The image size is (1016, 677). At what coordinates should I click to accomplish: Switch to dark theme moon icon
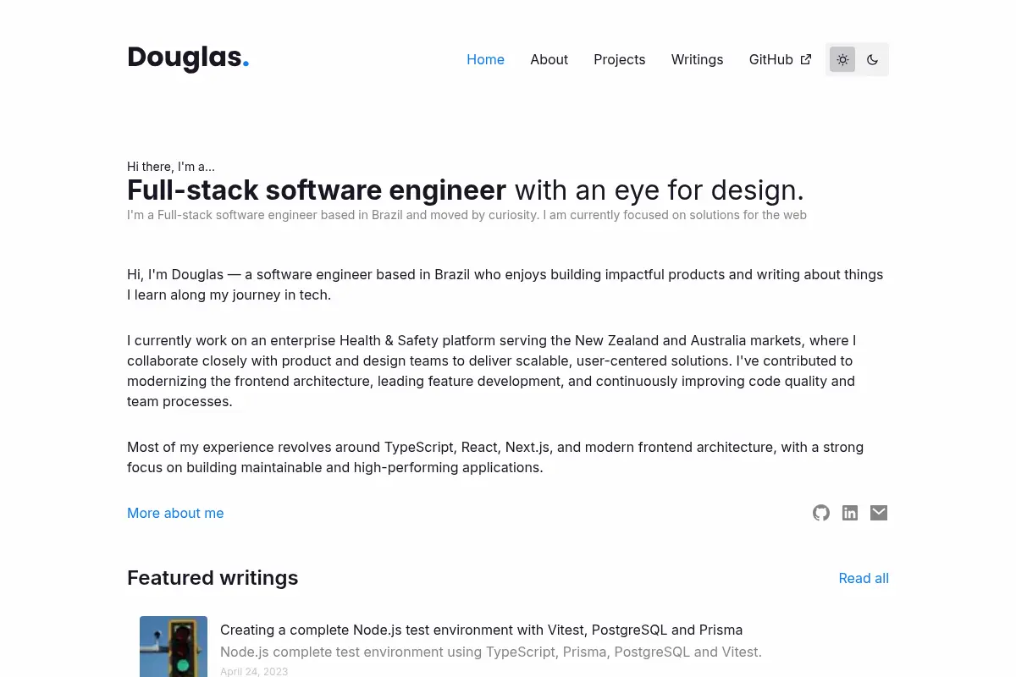pos(872,59)
